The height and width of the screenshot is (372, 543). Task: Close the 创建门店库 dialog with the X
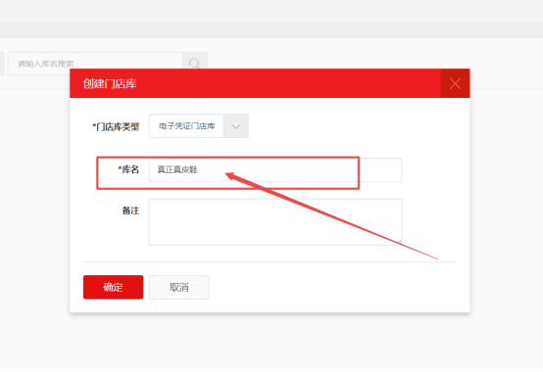pos(455,83)
